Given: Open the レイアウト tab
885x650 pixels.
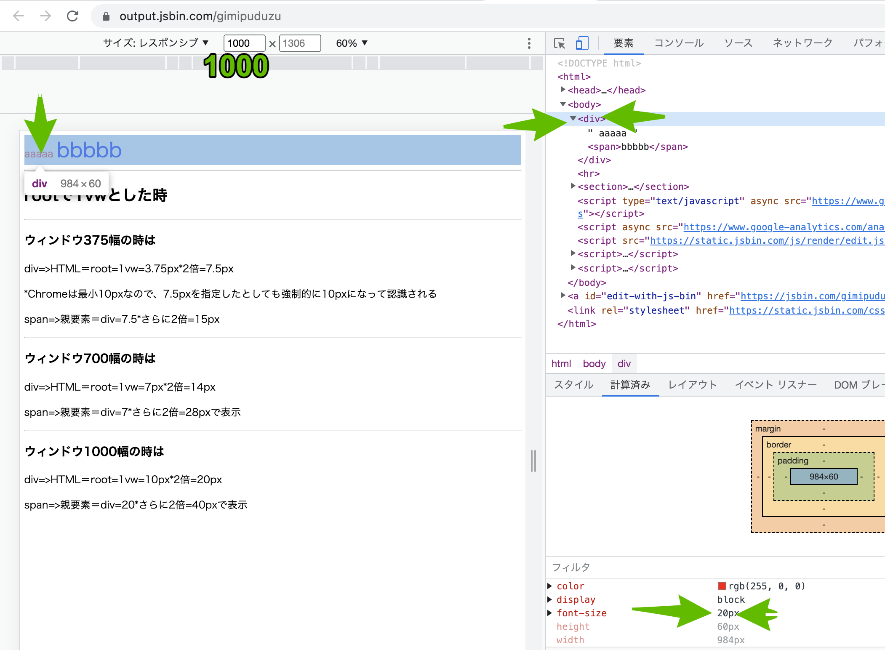Looking at the screenshot, I should pyautogui.click(x=693, y=385).
